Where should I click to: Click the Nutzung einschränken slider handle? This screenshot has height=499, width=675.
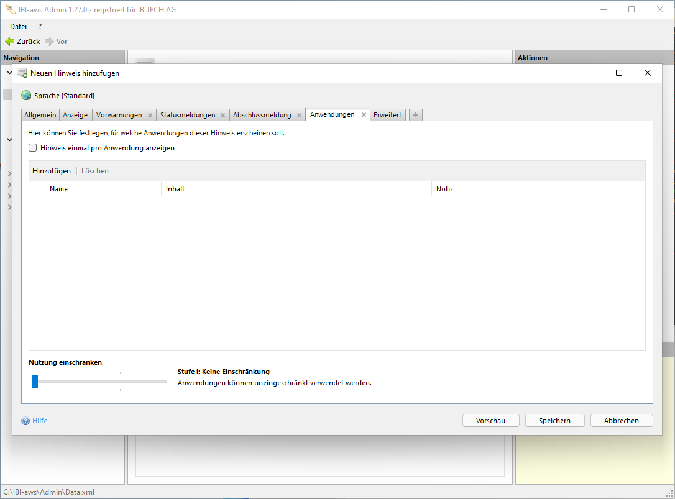coord(35,381)
